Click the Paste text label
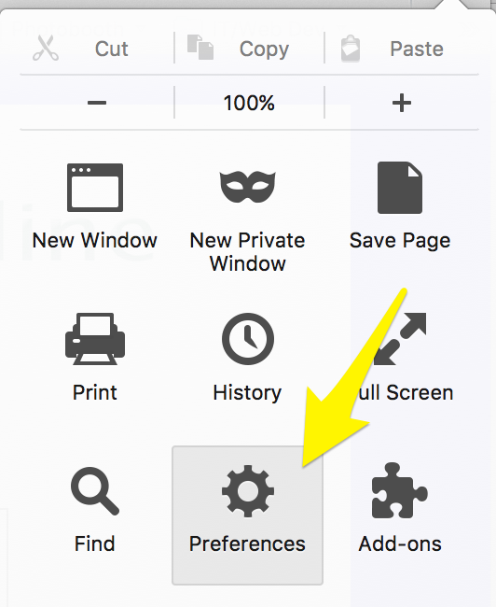 (417, 49)
